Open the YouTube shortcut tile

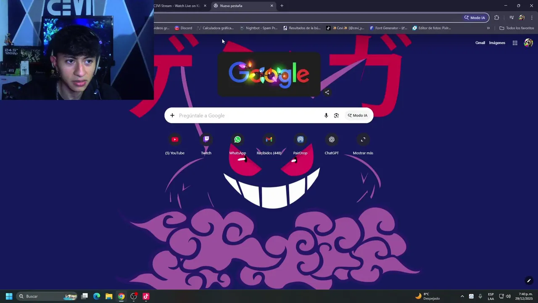175,144
